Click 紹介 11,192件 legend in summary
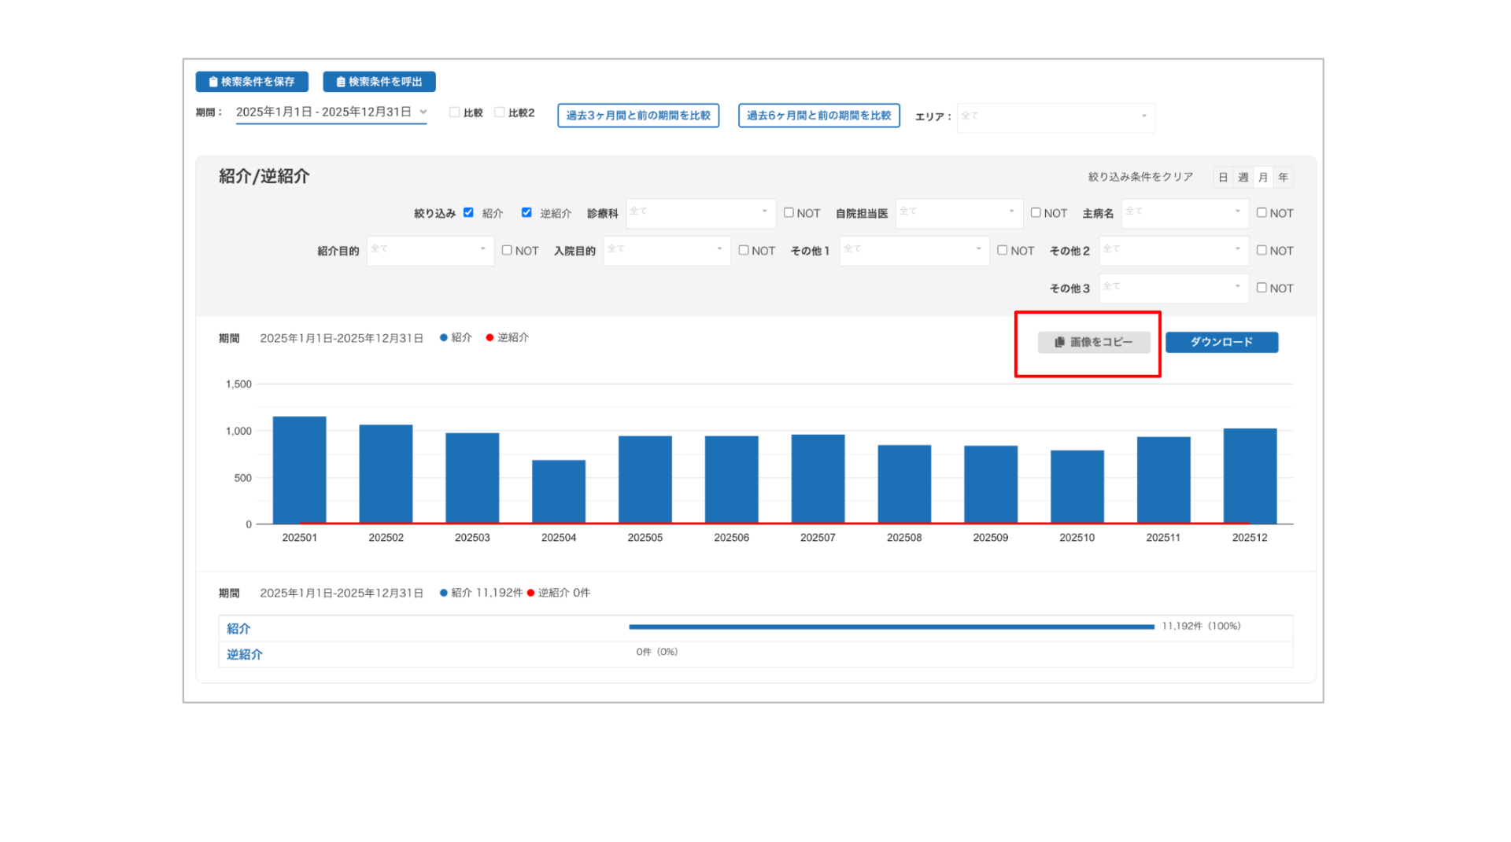Viewport: 1511px width, 842px height. 481,593
